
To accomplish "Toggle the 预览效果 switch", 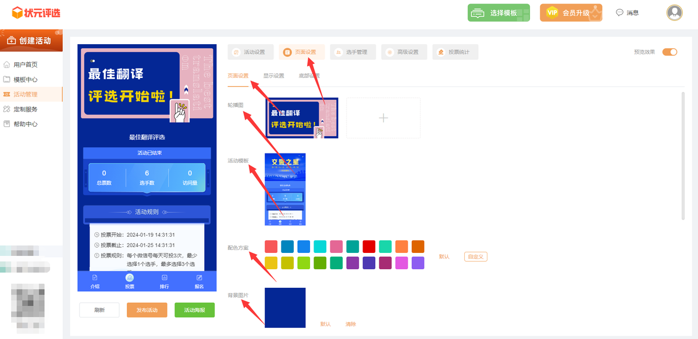I will 670,52.
